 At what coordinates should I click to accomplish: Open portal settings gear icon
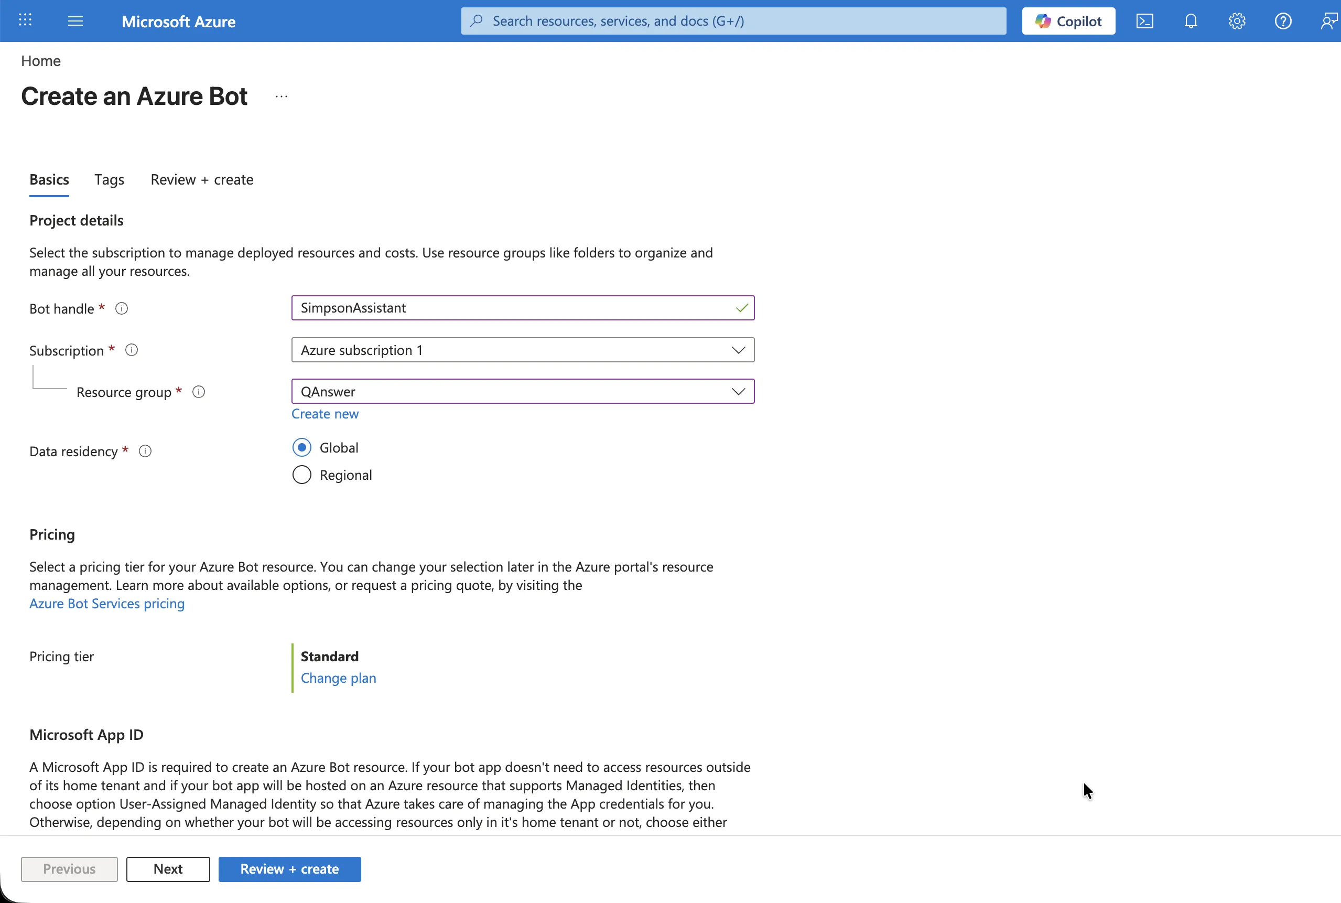click(1237, 21)
